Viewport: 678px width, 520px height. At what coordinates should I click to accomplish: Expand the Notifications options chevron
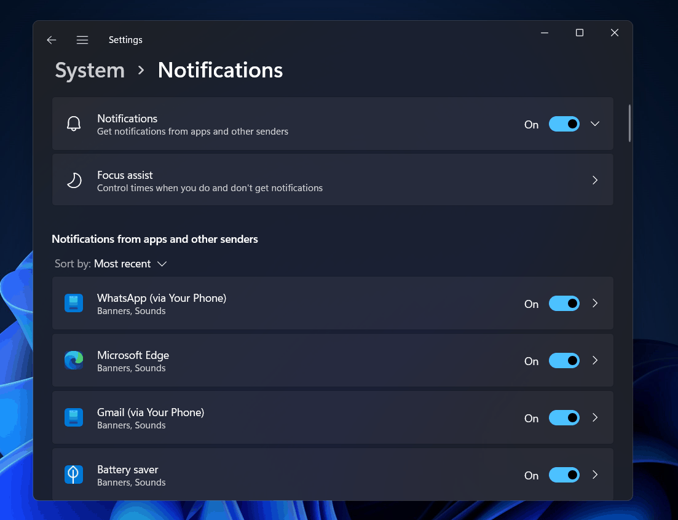tap(594, 124)
